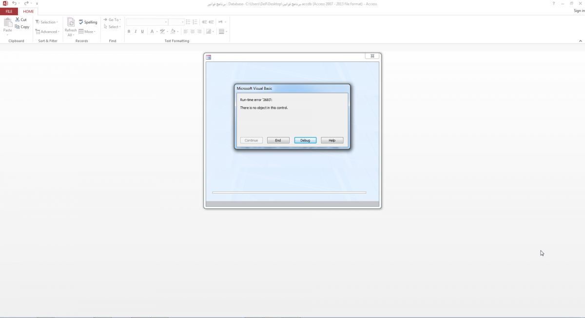Viewport: 585px width, 318px height.
Task: Run Spelling check
Action: (88, 22)
